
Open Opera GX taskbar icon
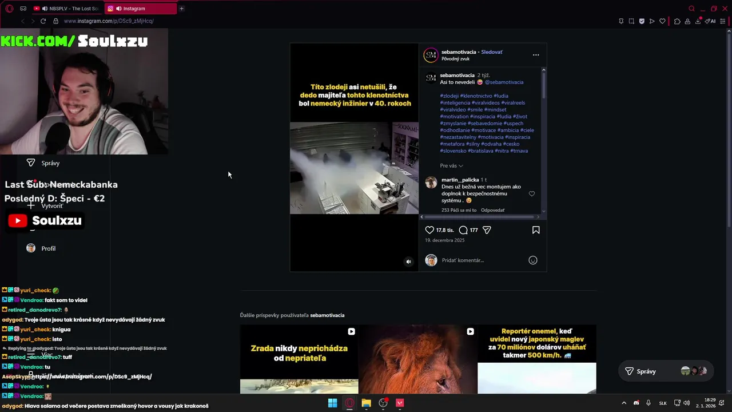pos(349,403)
